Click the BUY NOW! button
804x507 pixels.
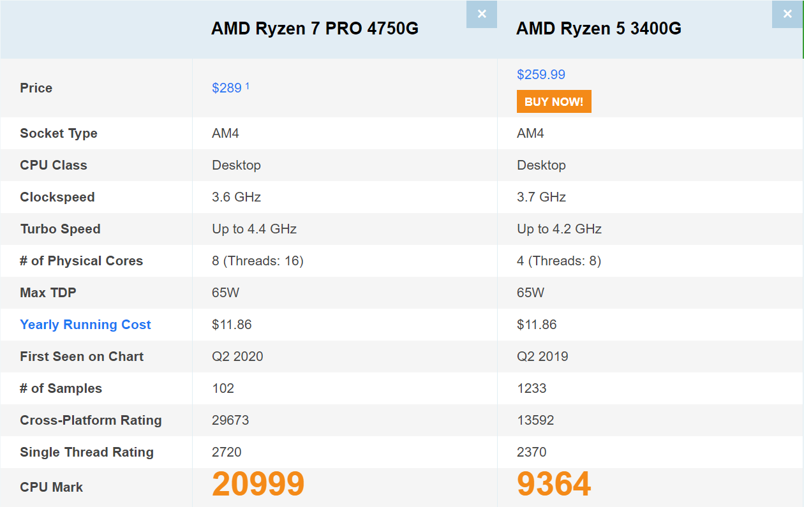pos(554,101)
